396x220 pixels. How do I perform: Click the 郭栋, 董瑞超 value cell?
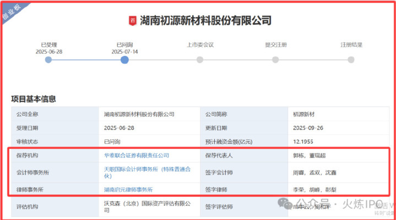tap(338, 155)
